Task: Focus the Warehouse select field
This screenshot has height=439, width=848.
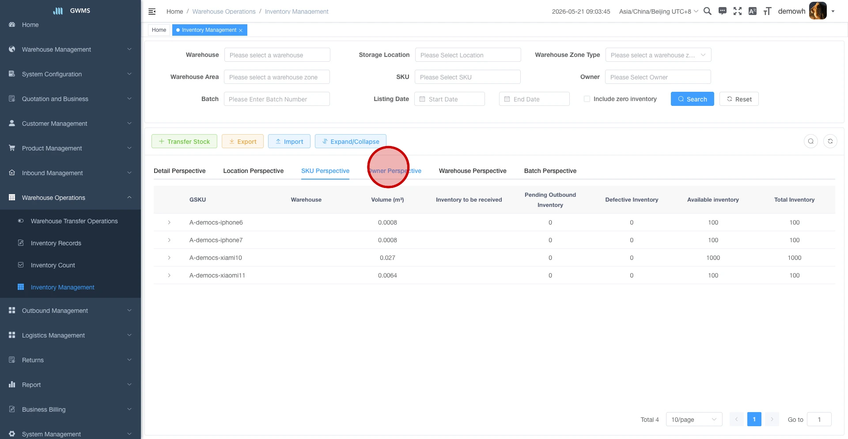Action: (277, 55)
